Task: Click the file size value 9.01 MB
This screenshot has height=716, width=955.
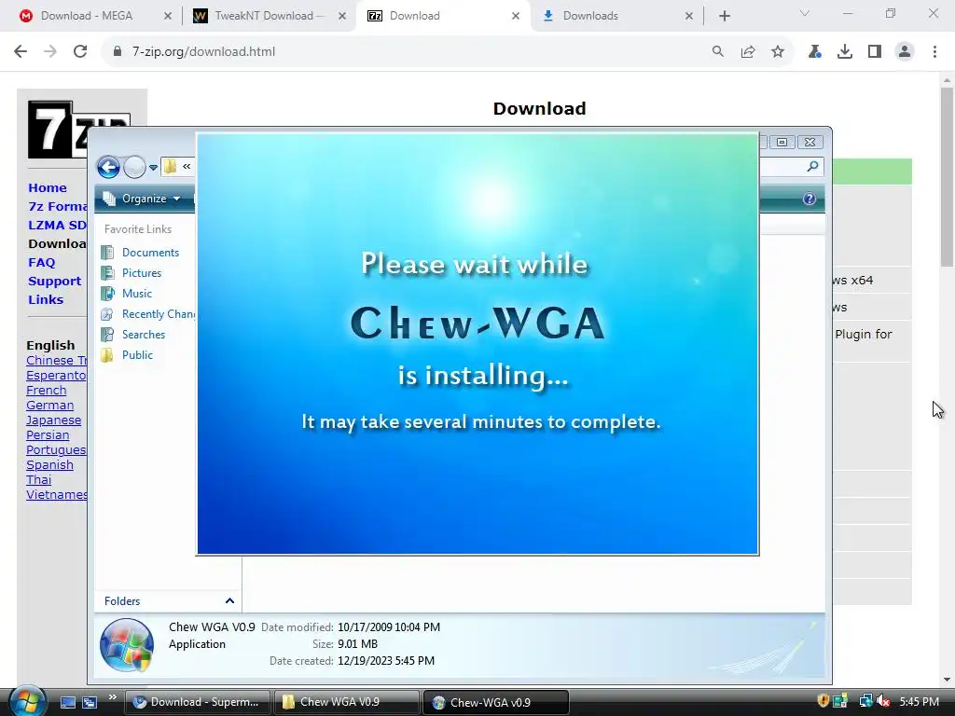Action: [357, 643]
